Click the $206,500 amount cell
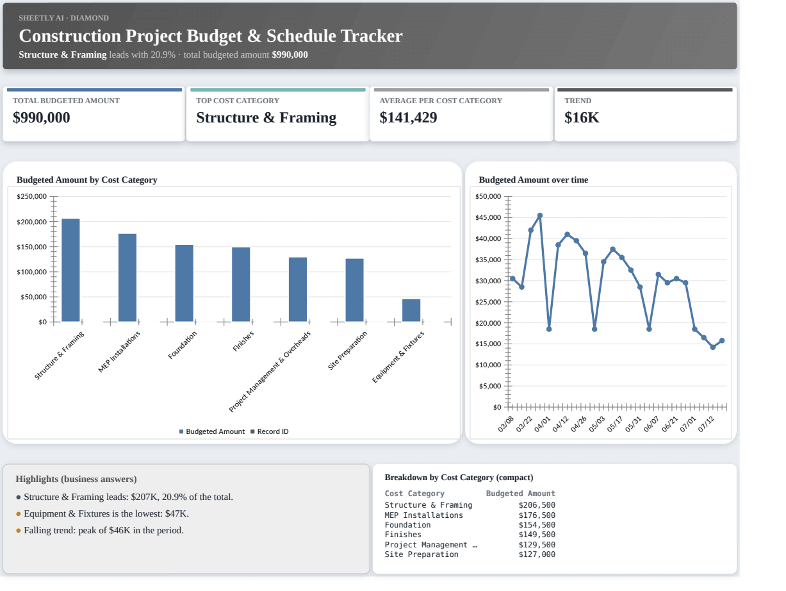 click(537, 505)
